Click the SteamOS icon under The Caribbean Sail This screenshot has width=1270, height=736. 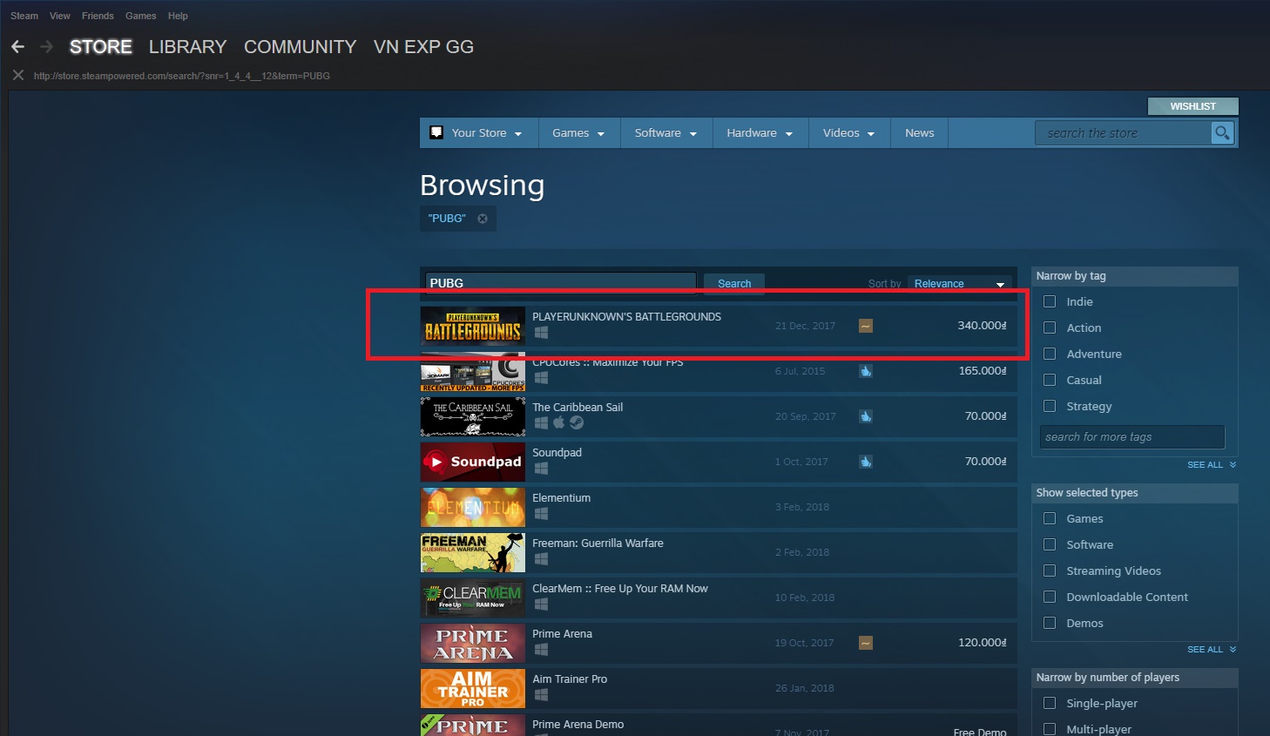(577, 423)
